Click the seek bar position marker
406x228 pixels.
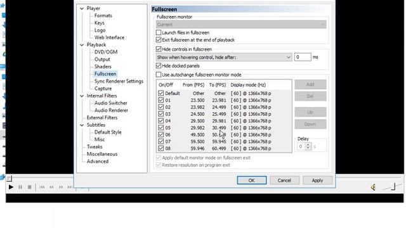point(9,178)
